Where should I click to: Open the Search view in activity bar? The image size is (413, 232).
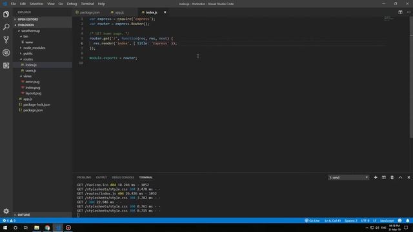click(6, 27)
